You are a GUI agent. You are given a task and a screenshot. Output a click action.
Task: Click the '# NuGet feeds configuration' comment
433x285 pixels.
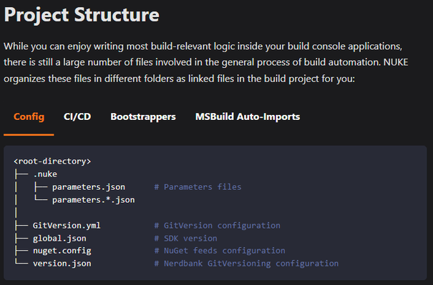pyautogui.click(x=220, y=251)
